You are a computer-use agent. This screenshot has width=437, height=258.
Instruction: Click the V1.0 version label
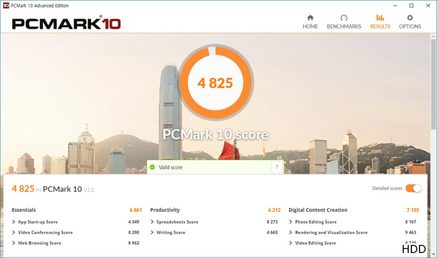tap(89, 190)
